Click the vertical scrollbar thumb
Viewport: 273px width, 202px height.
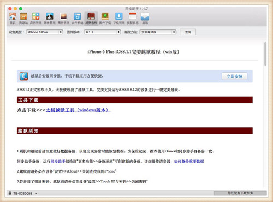point(265,54)
